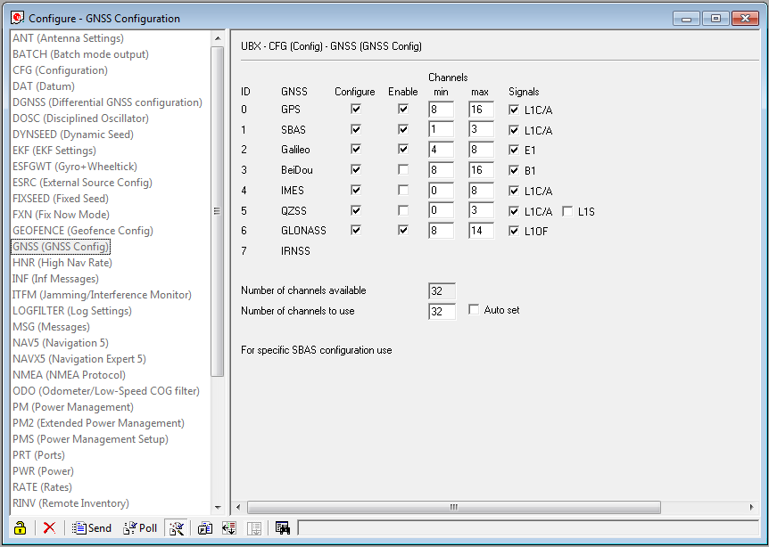The width and height of the screenshot is (769, 547).
Task: Click the GPS max channels field
Action: [x=480, y=109]
